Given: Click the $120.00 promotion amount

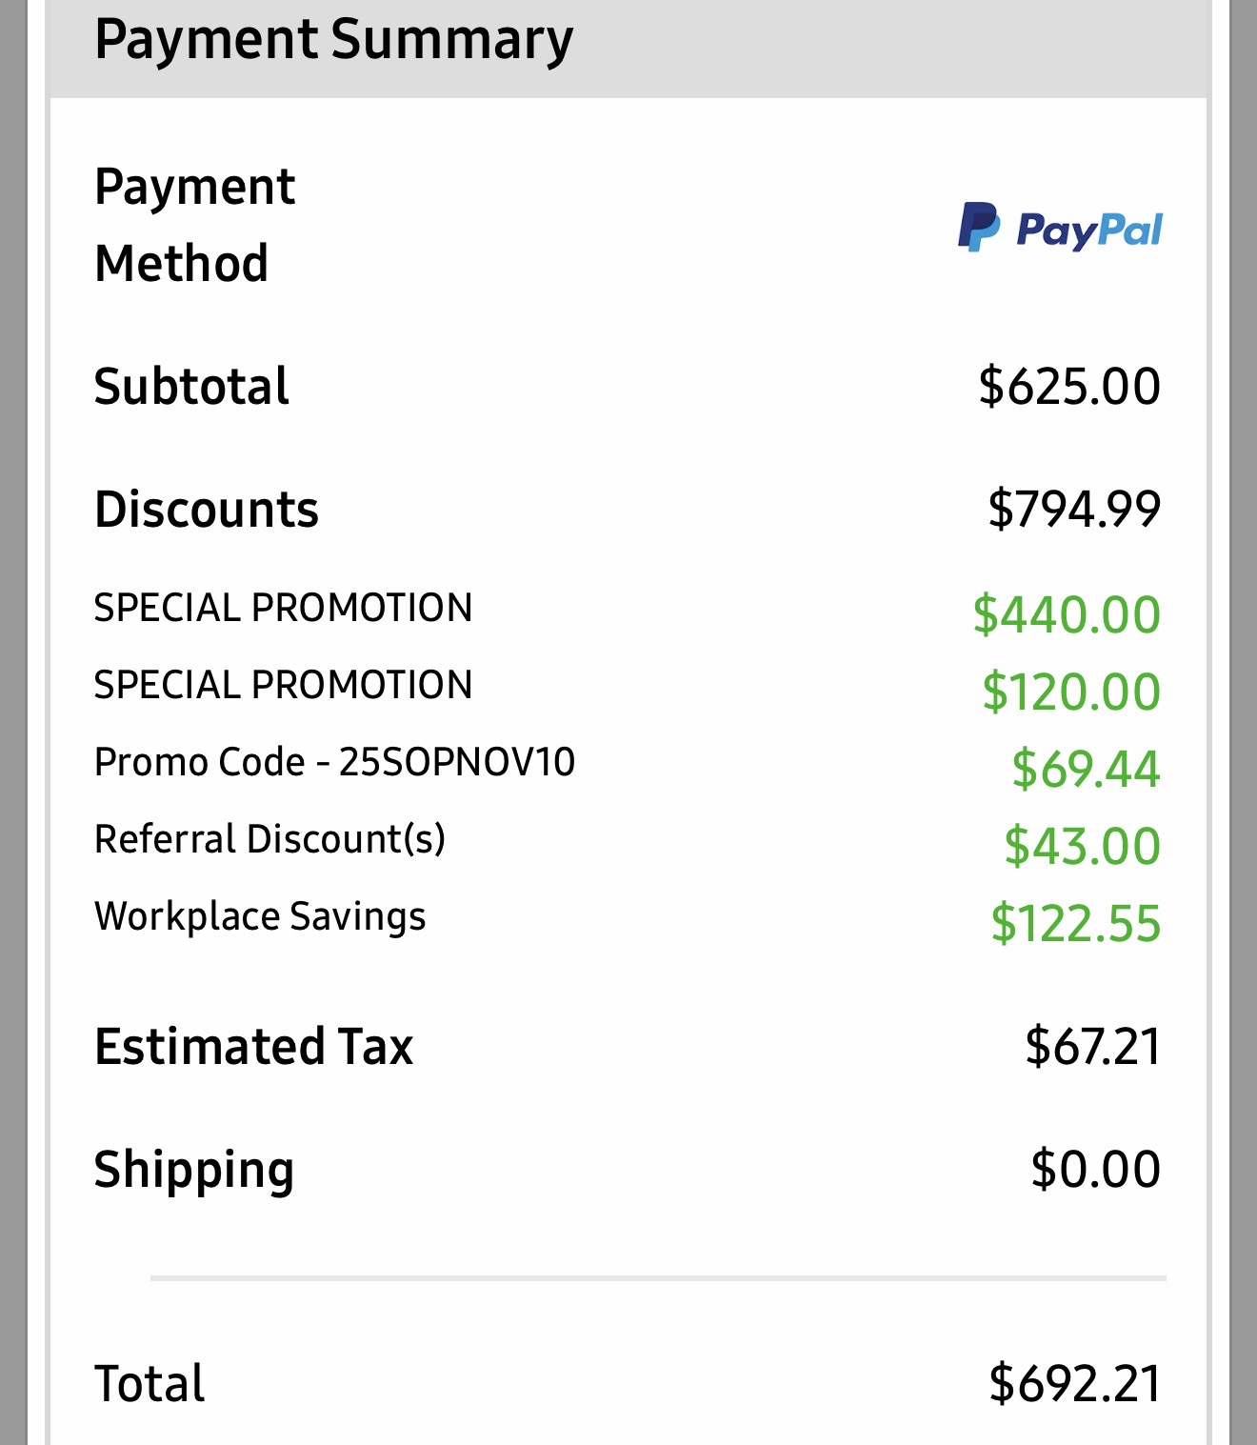Looking at the screenshot, I should pos(1071,692).
